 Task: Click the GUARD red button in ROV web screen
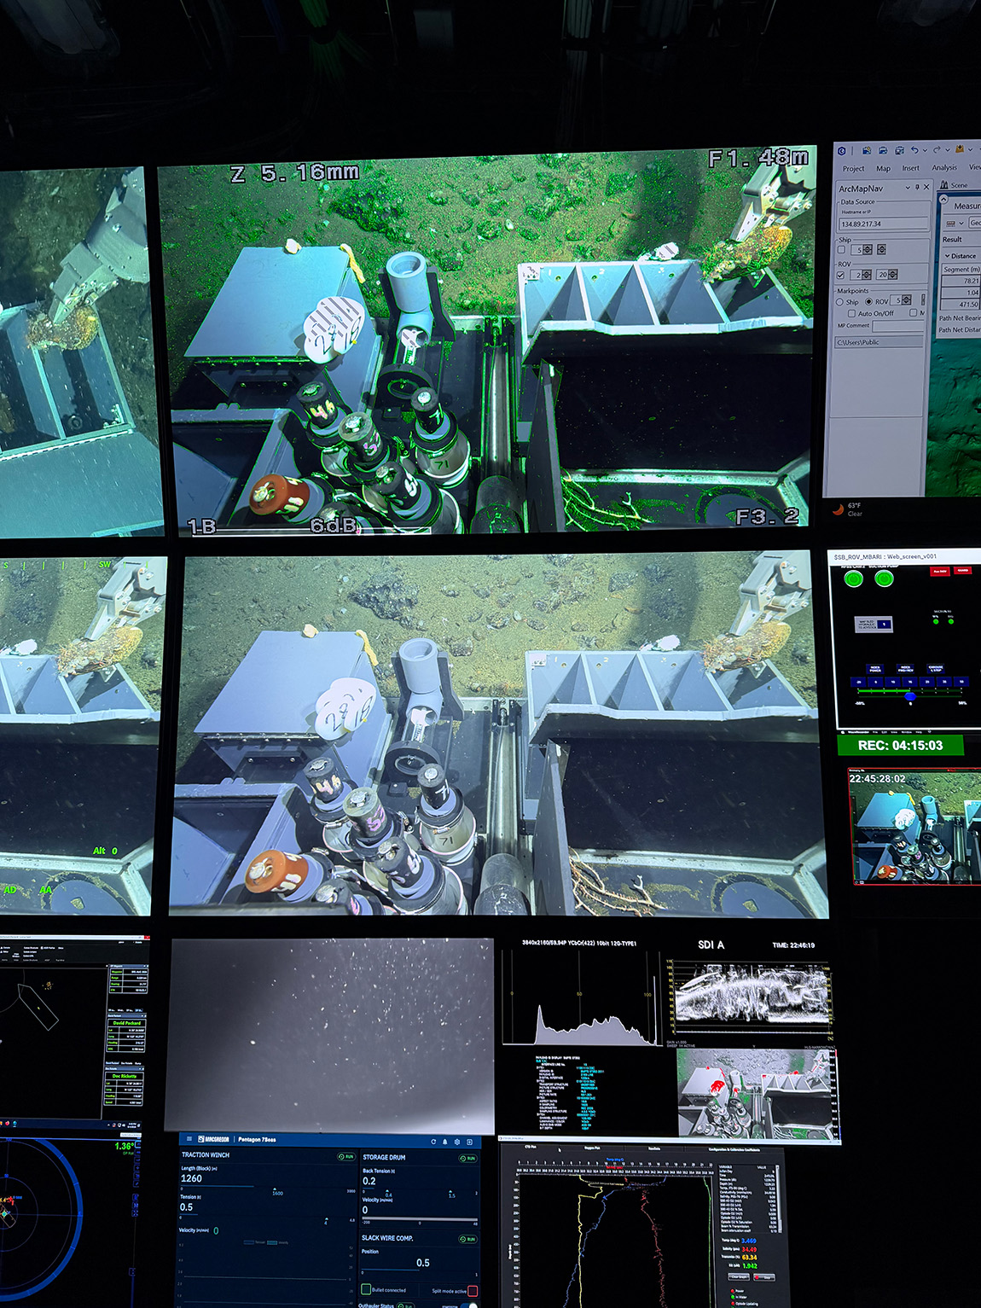coord(963,571)
